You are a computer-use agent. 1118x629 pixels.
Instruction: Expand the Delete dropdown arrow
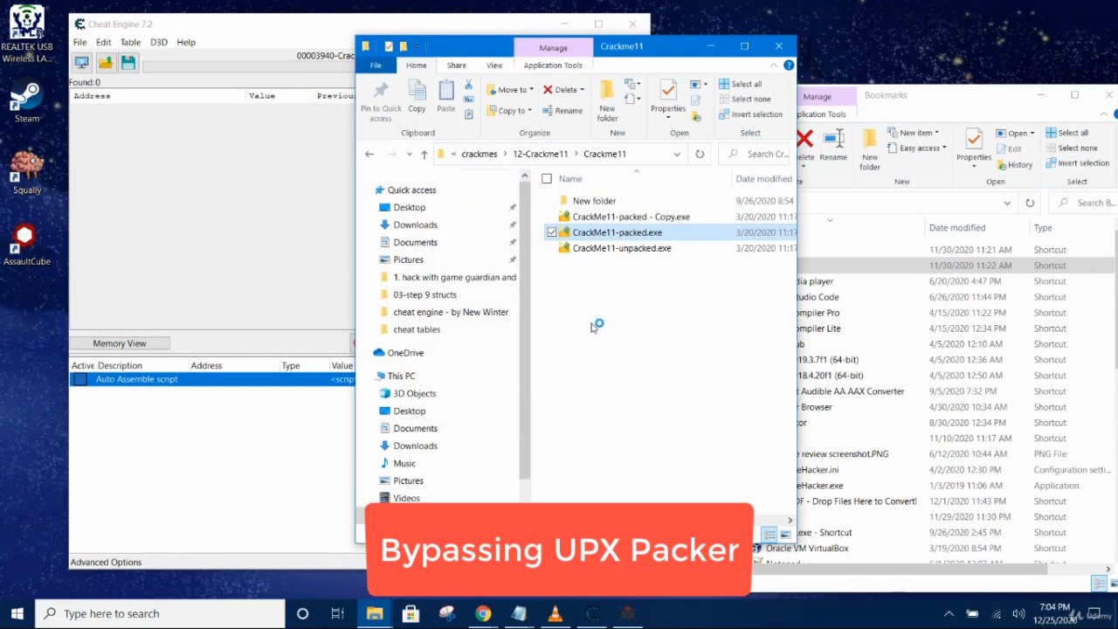(x=582, y=90)
